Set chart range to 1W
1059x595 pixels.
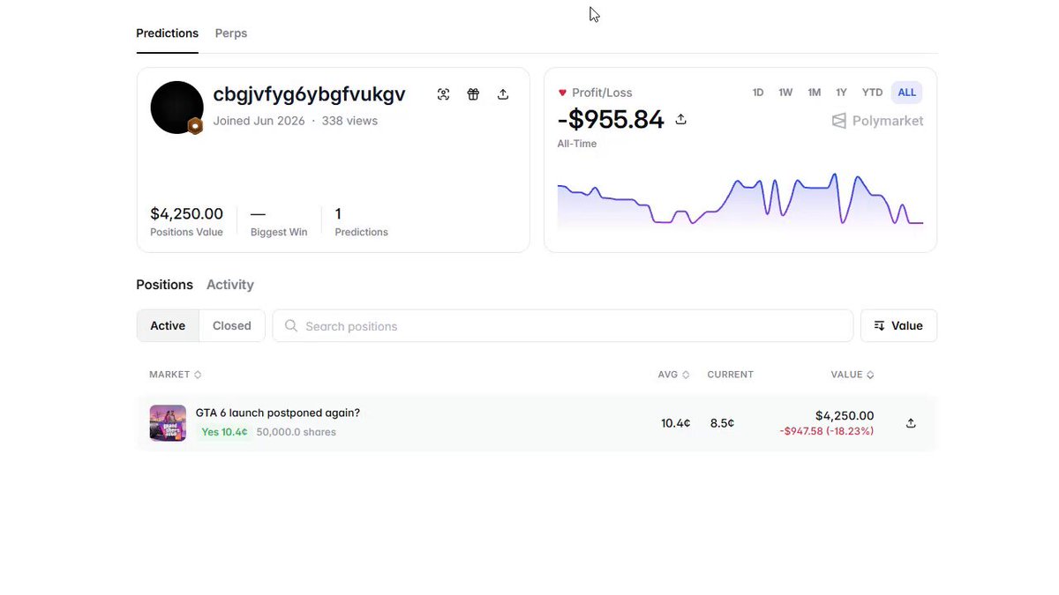coord(785,93)
